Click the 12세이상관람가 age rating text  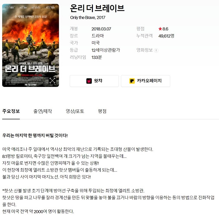106,50
